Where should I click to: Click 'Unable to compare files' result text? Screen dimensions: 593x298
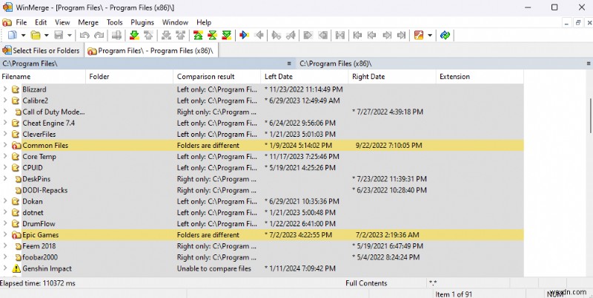pyautogui.click(x=213, y=268)
